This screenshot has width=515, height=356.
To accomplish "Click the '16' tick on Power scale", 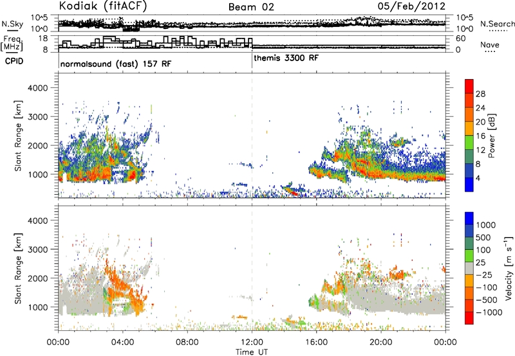I will pos(480,136).
